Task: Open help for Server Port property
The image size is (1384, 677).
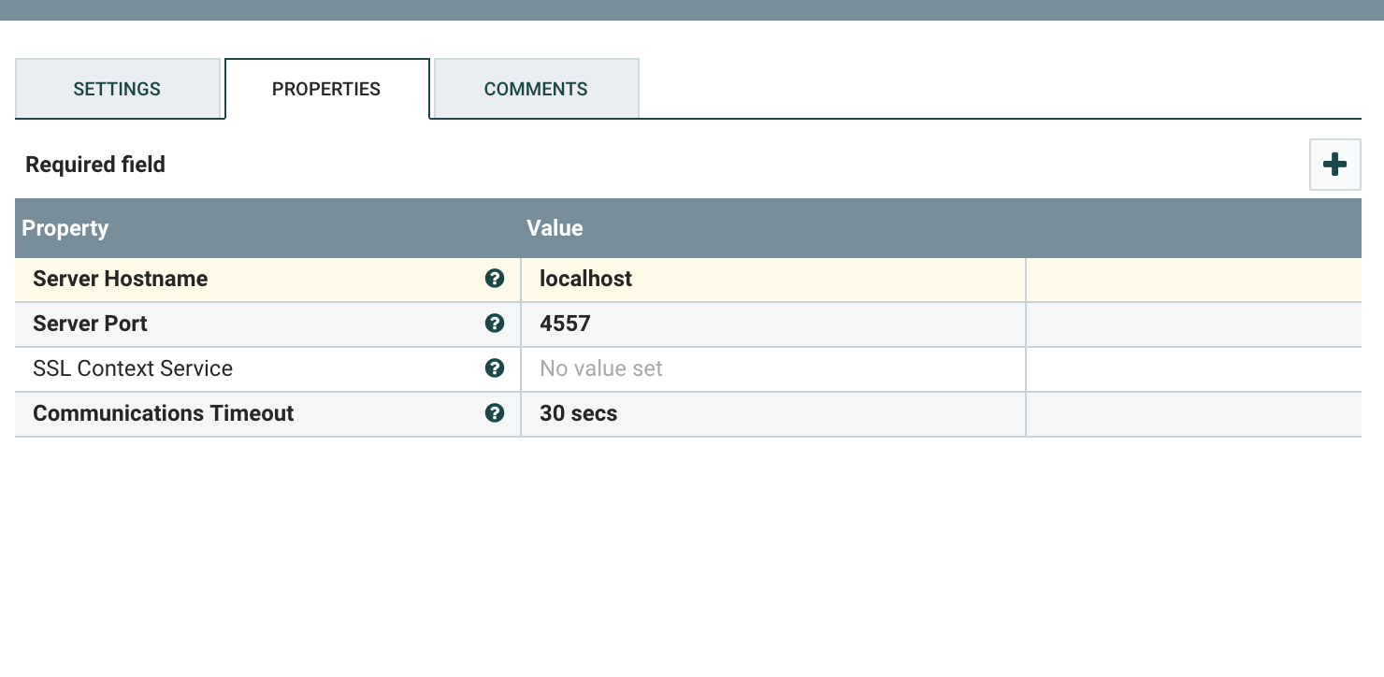Action: point(495,324)
